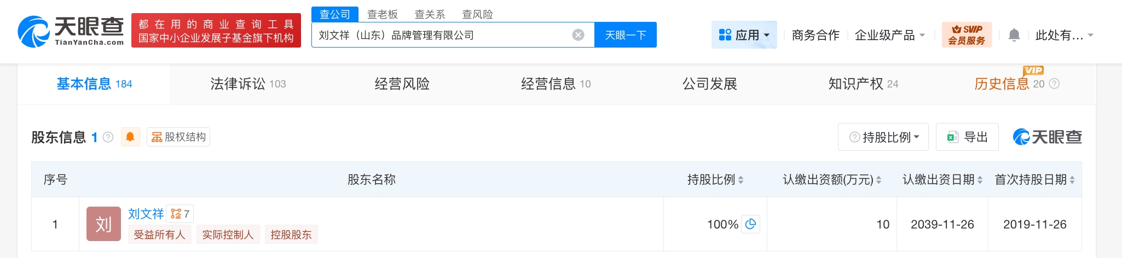Open the 企业级产品 dropdown
1122x258 pixels.
889,35
